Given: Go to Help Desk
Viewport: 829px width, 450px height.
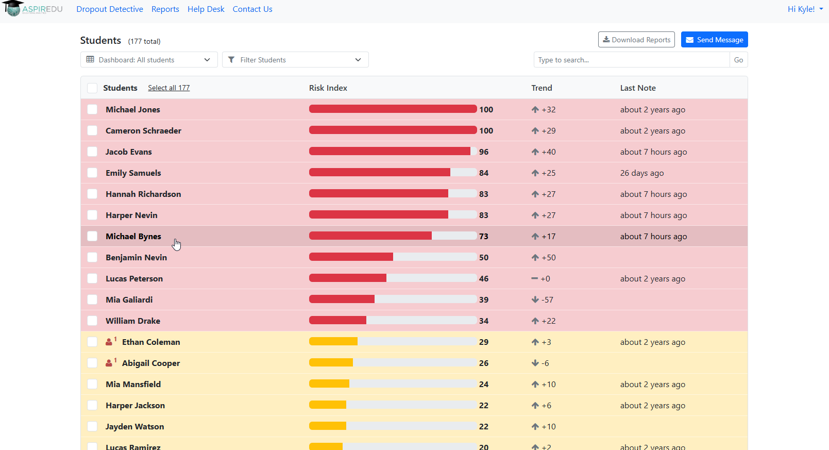Looking at the screenshot, I should click(x=206, y=9).
